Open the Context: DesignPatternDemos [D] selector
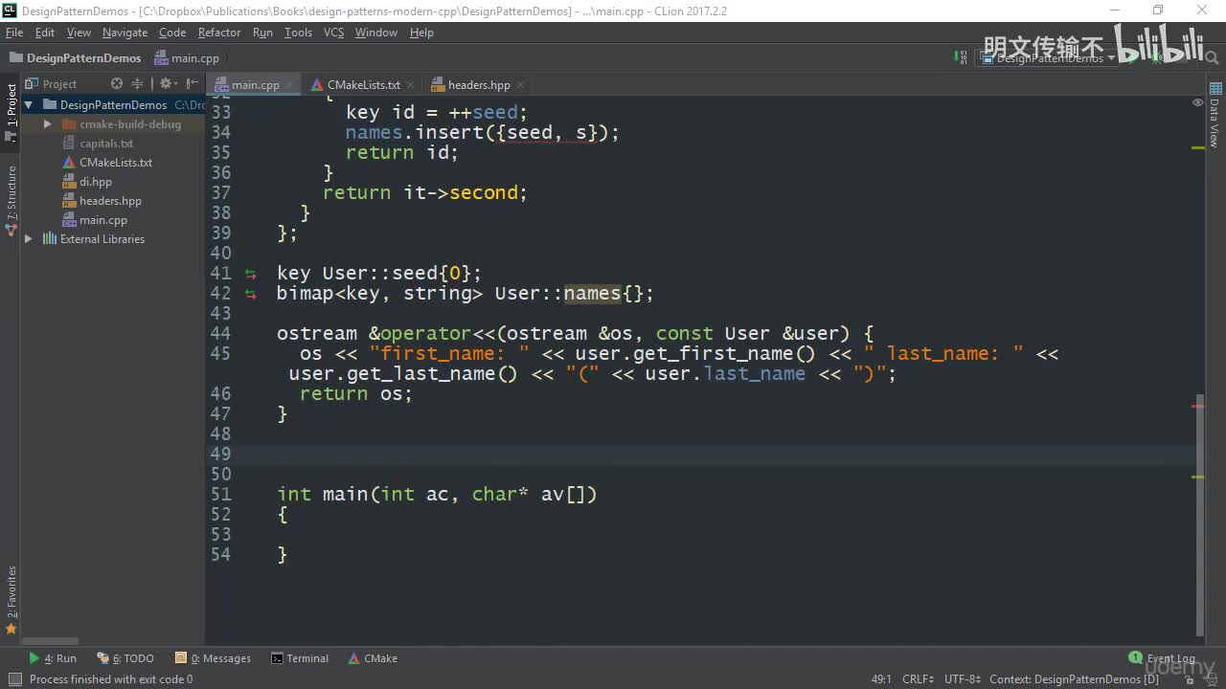This screenshot has height=689, width=1226. pyautogui.click(x=1074, y=679)
